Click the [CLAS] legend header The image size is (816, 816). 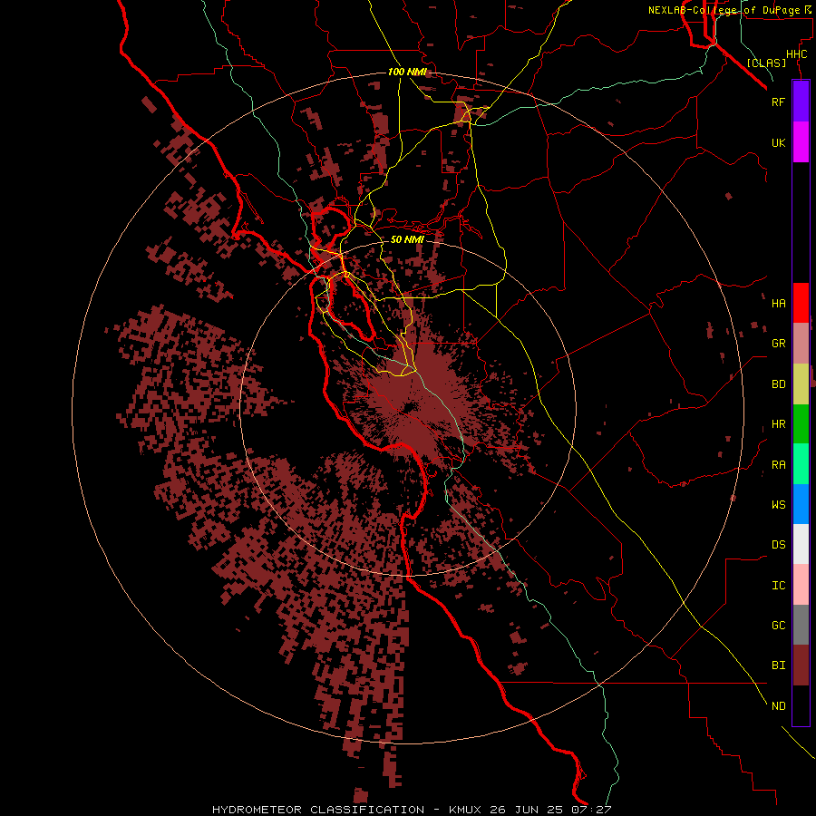pos(766,63)
